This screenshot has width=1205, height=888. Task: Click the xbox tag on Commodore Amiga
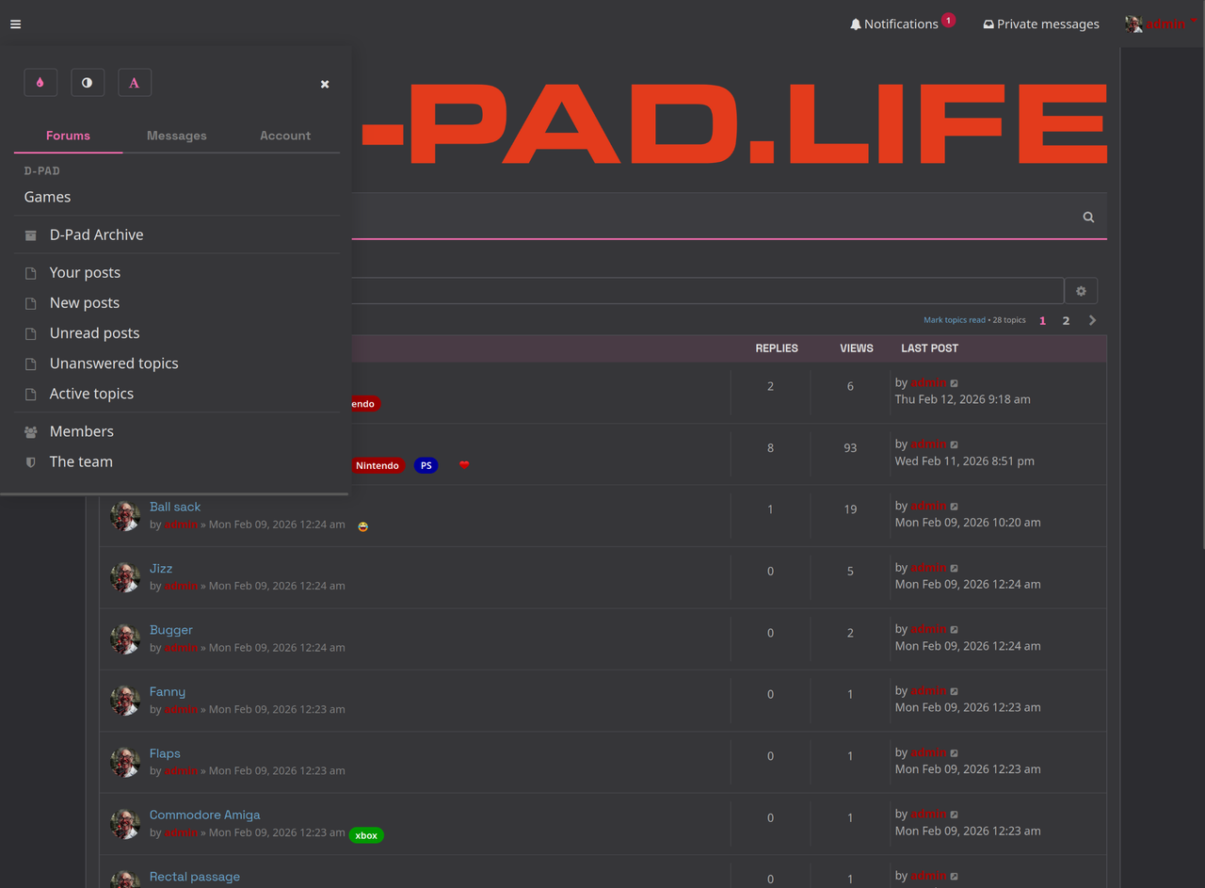(366, 835)
